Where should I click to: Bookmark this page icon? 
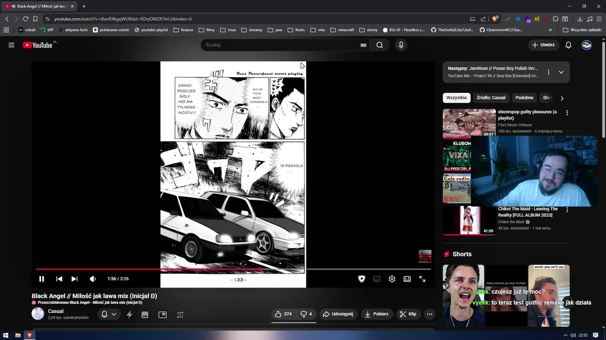coord(35,19)
